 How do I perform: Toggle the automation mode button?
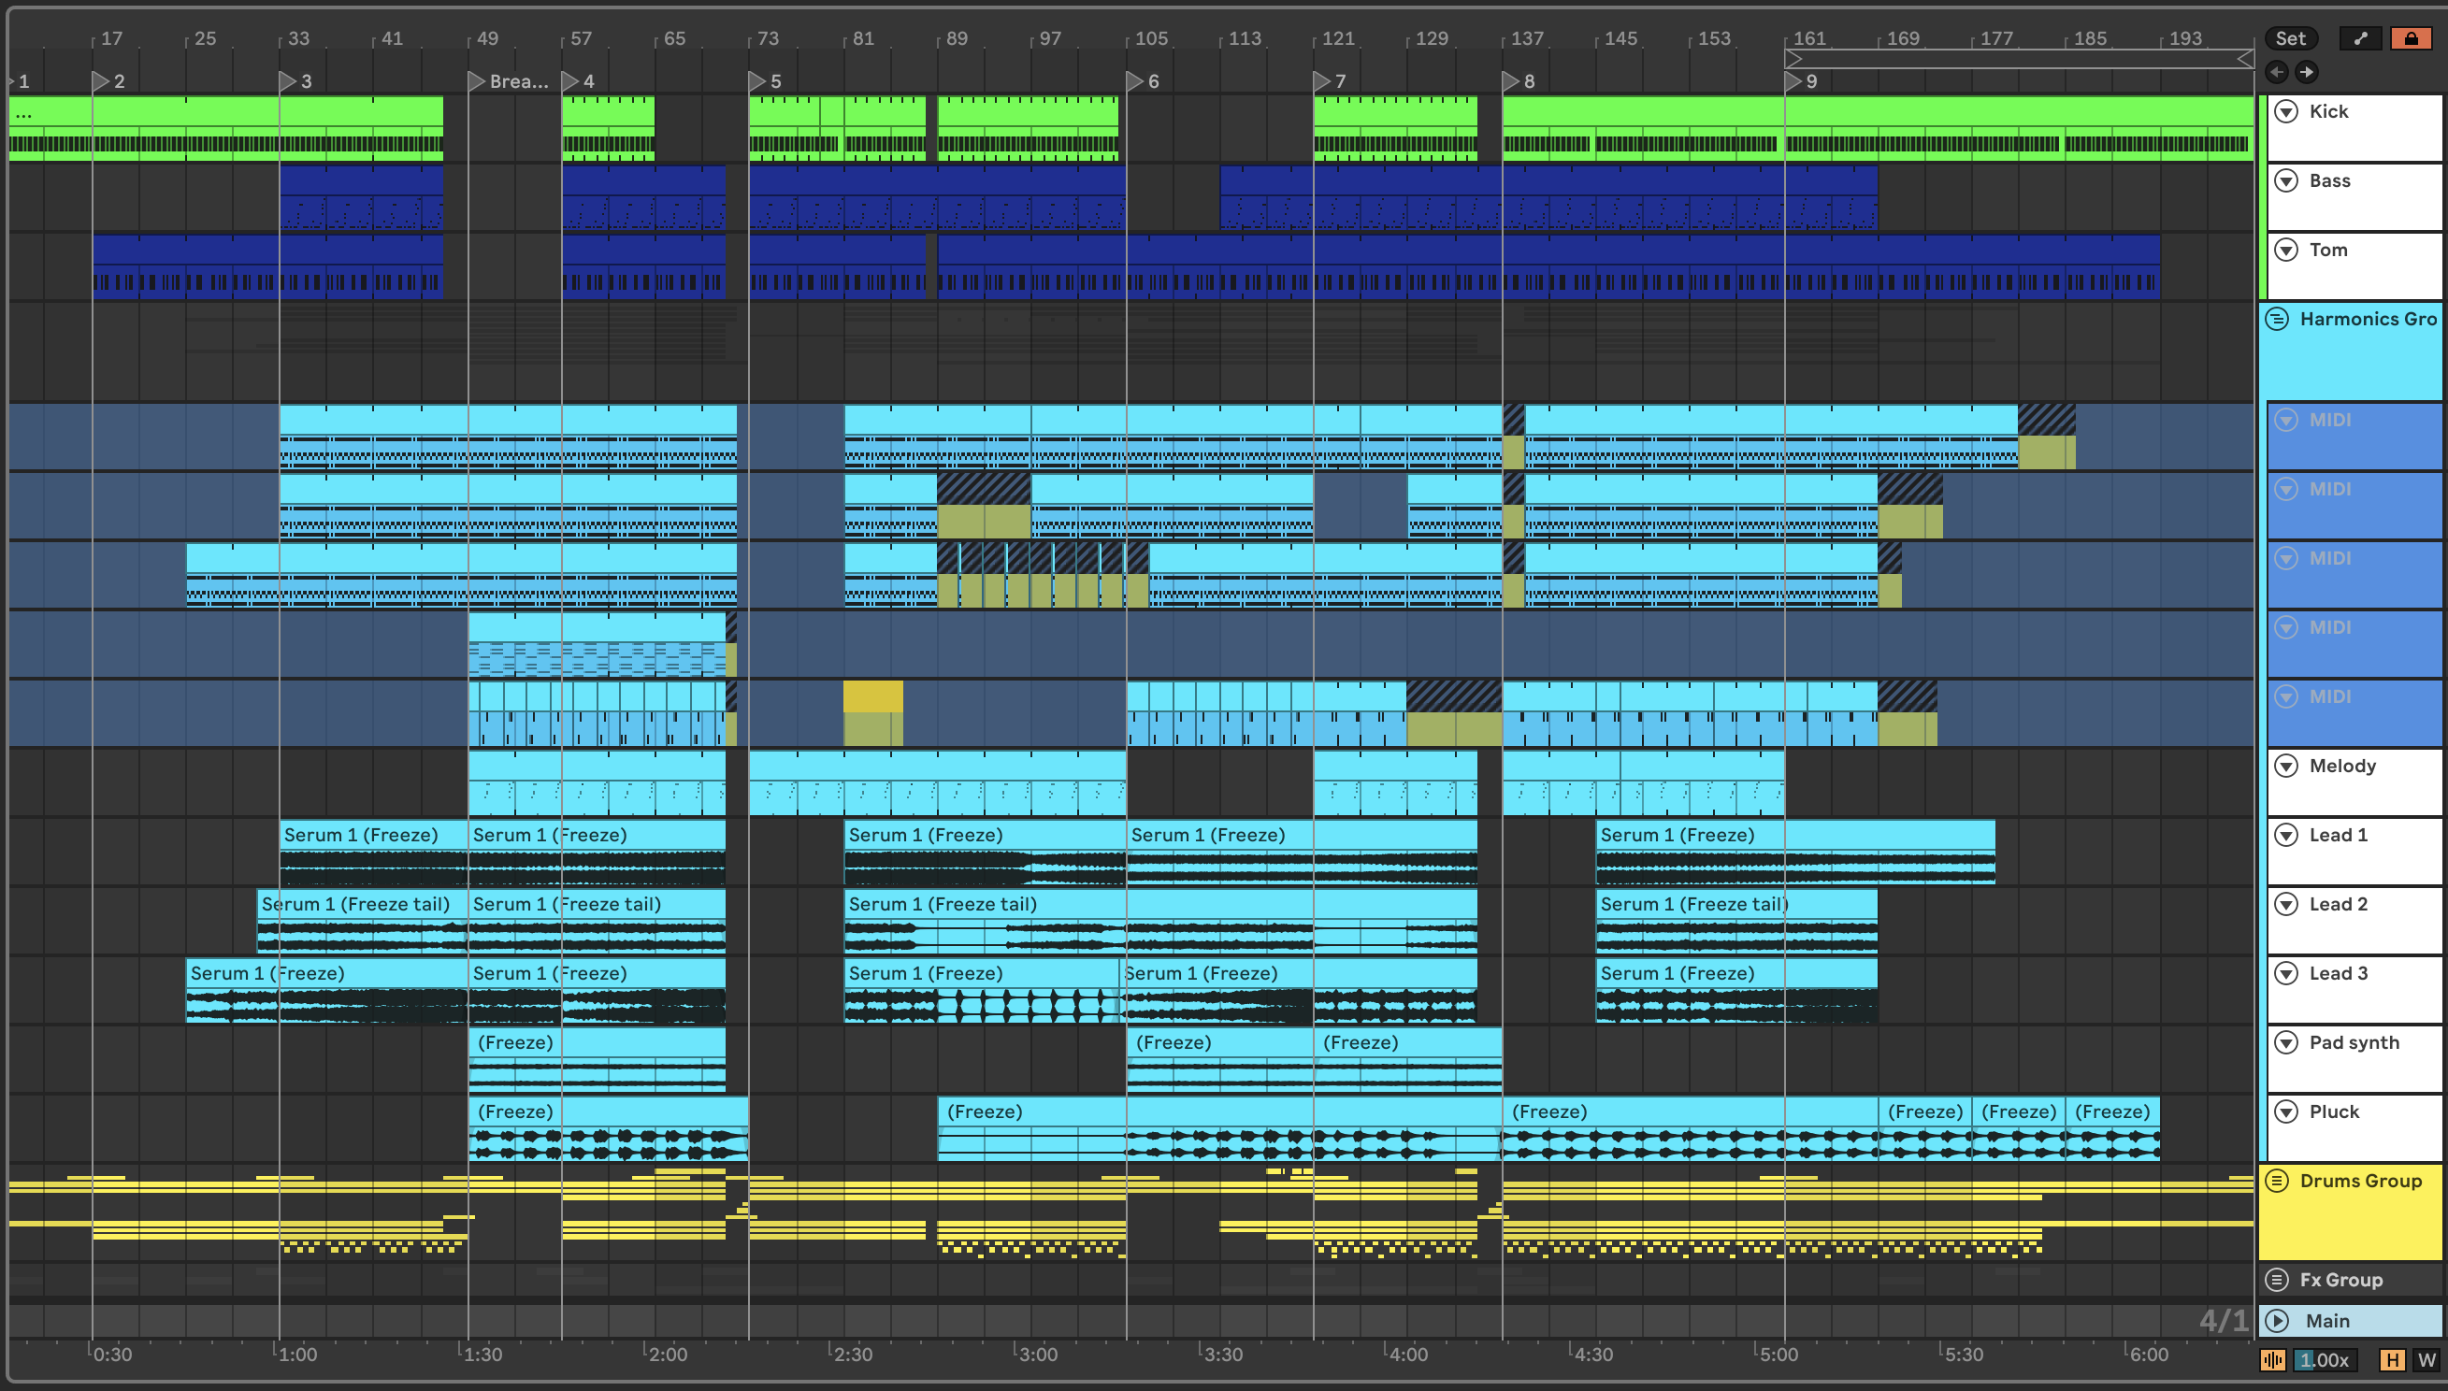click(x=2360, y=38)
